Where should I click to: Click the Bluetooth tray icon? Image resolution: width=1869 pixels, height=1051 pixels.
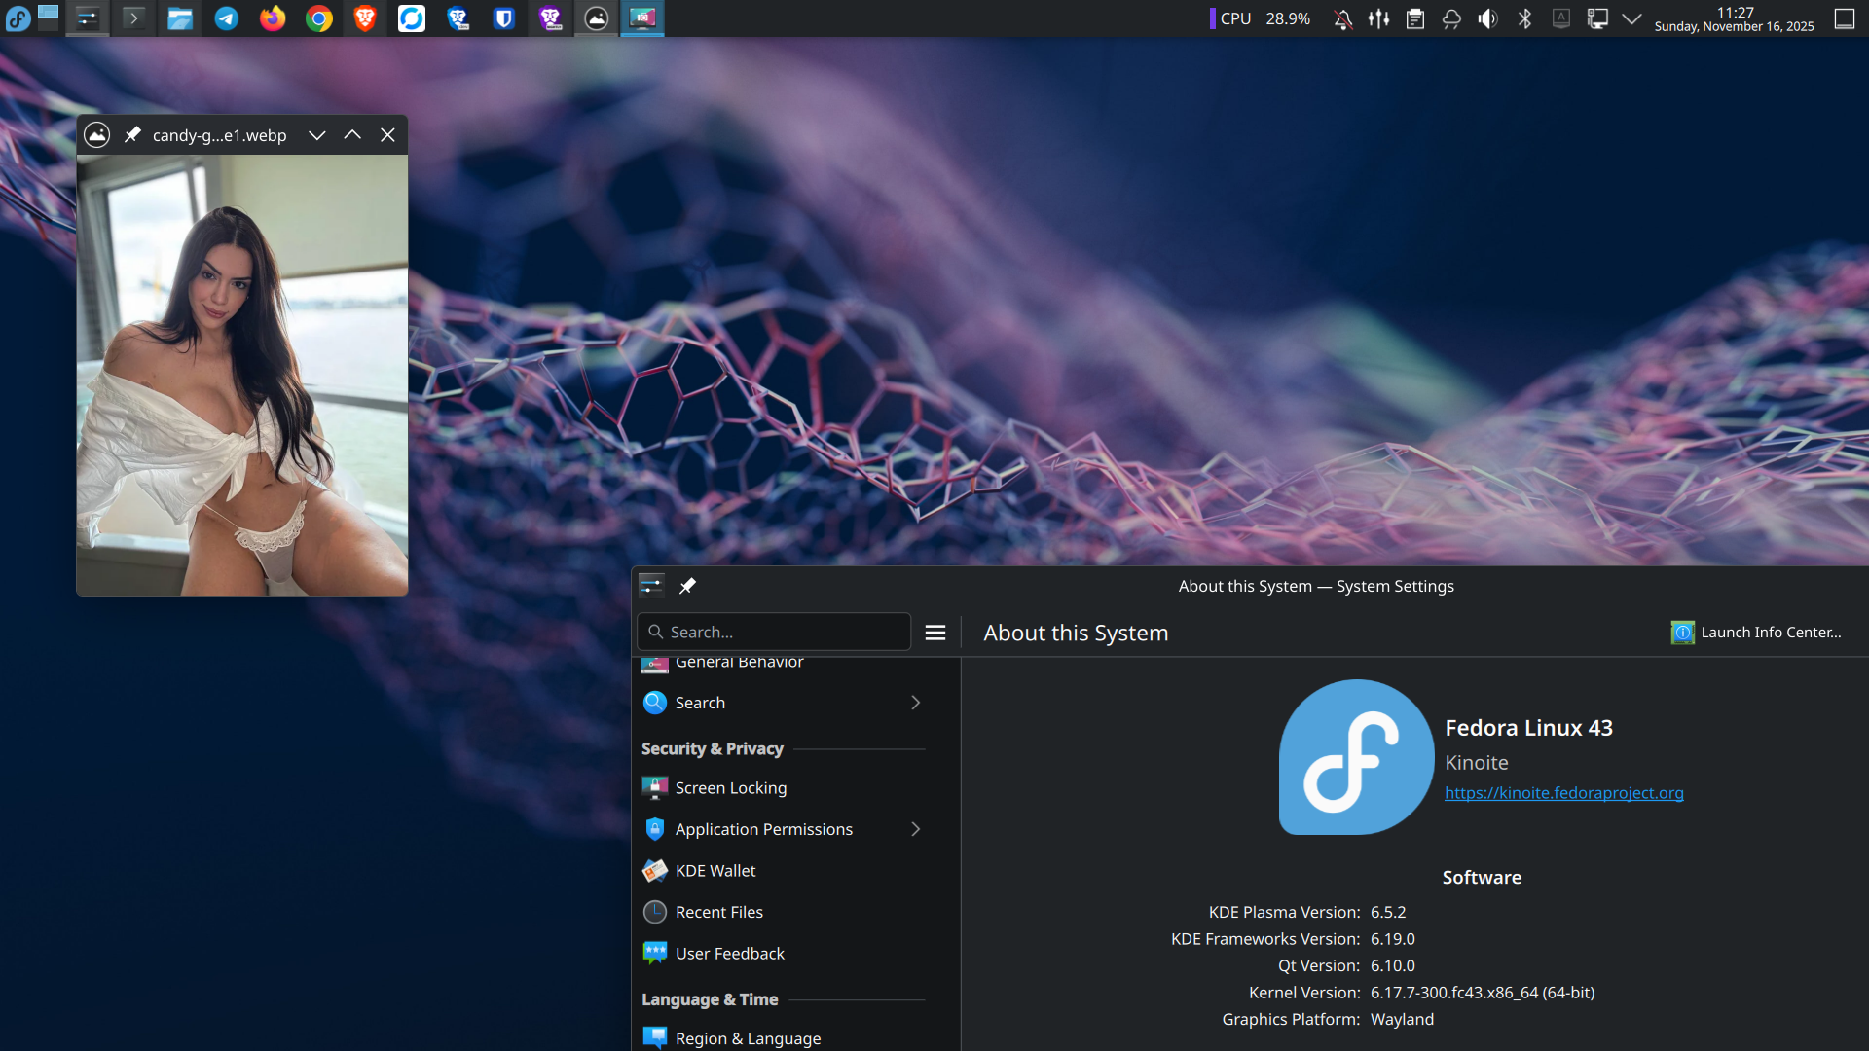1524,18
